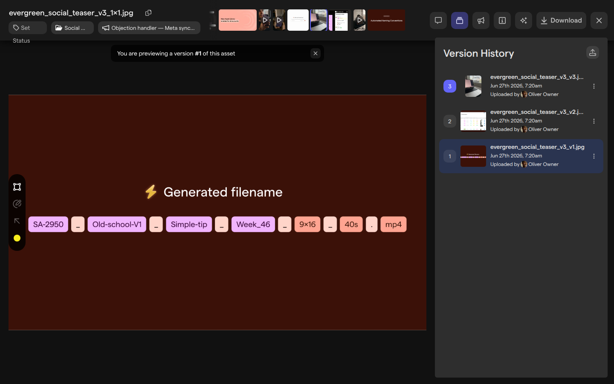Close the asset viewer with the X

tap(599, 20)
